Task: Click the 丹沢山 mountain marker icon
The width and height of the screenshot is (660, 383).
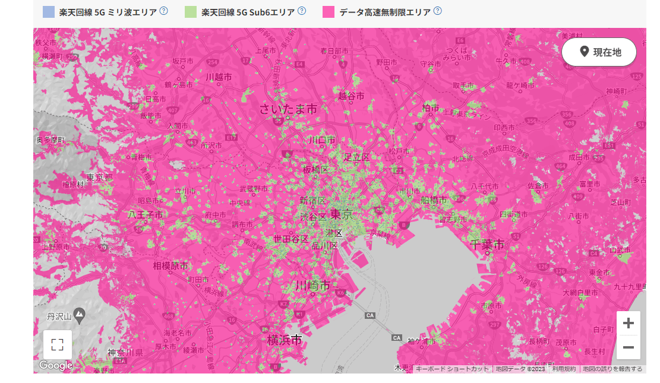Action: pyautogui.click(x=80, y=314)
